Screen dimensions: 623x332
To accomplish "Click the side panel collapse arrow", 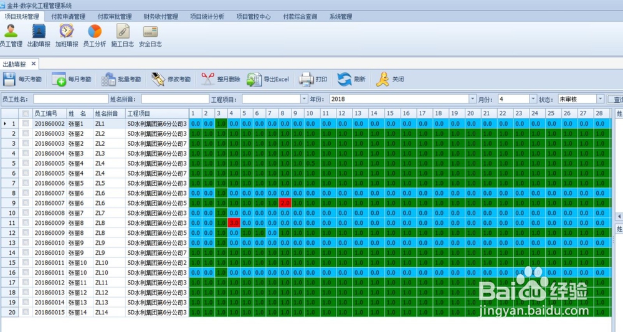I will (619, 216).
